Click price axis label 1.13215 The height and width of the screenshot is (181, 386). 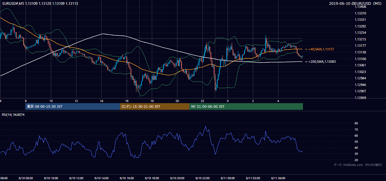(360, 39)
